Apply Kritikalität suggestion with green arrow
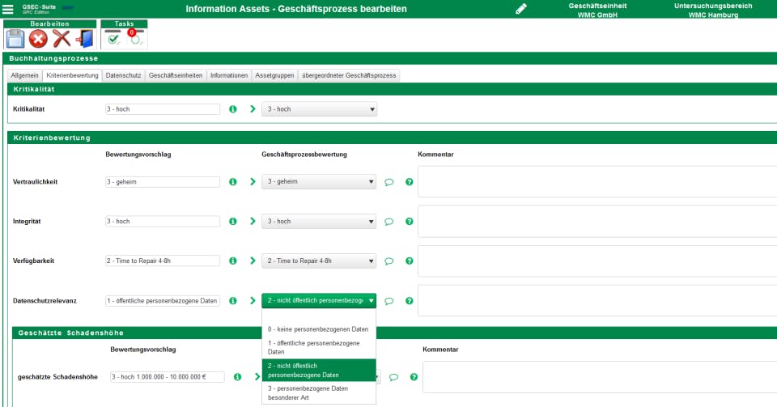 point(253,109)
